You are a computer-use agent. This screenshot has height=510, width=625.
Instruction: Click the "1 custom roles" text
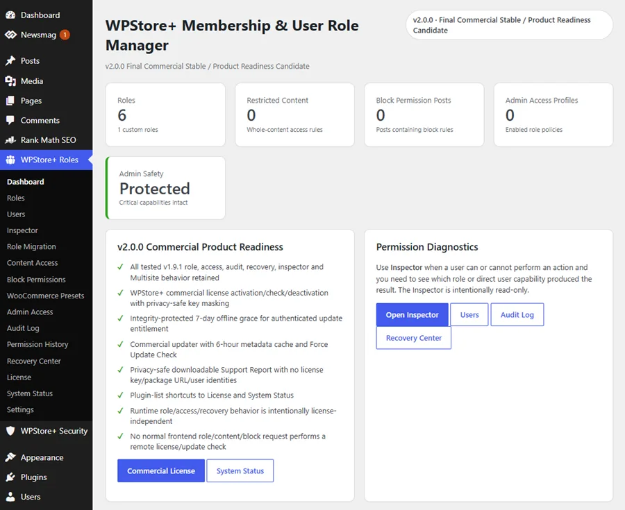[x=137, y=130]
